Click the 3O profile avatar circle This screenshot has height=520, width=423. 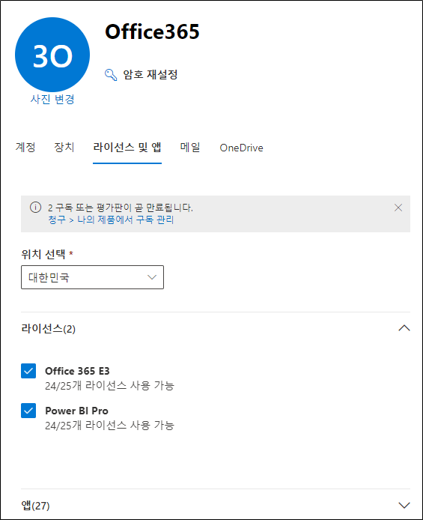tap(52, 55)
